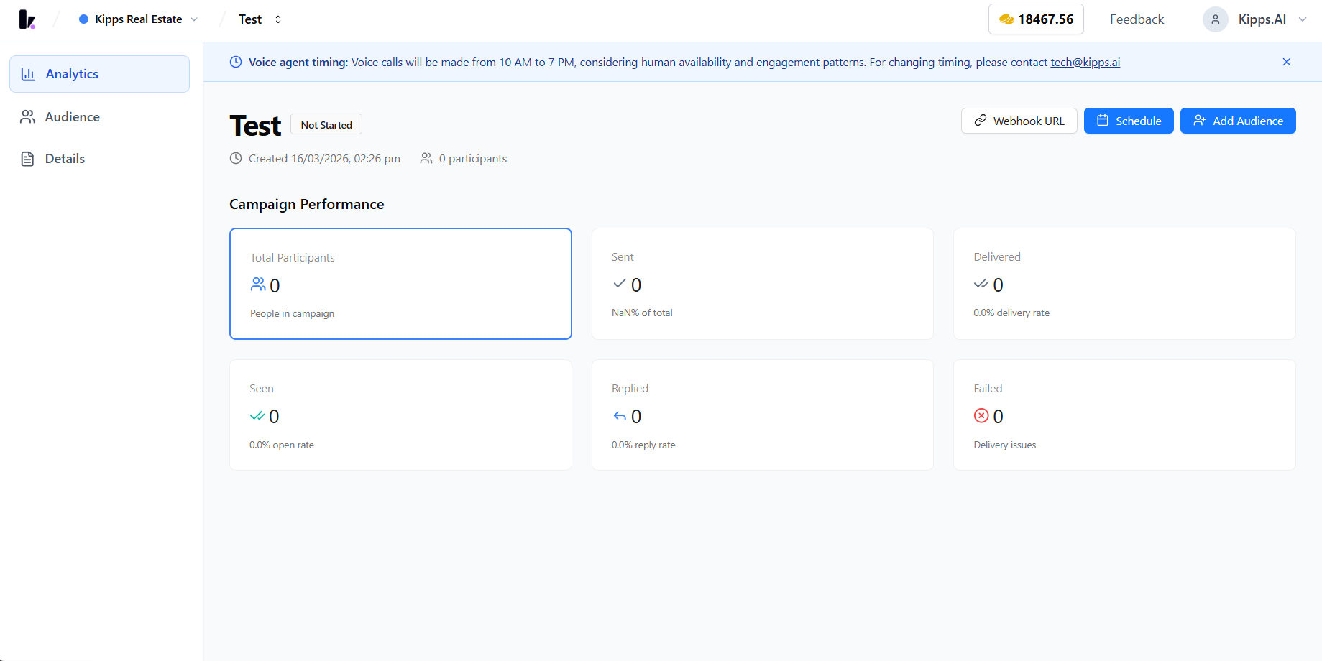Open the Analytics sidebar tab
The width and height of the screenshot is (1322, 661).
[x=99, y=74]
